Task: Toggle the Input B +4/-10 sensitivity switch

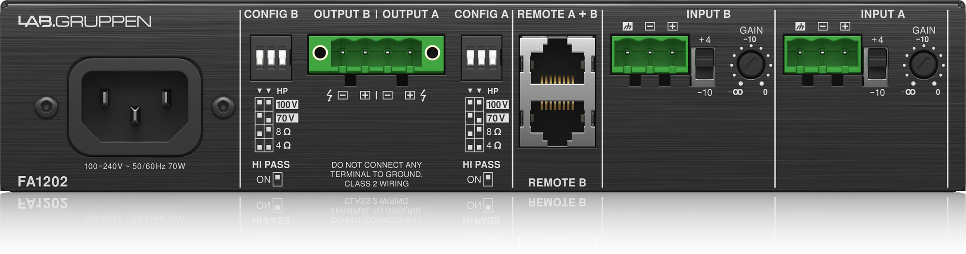Action: tap(704, 66)
